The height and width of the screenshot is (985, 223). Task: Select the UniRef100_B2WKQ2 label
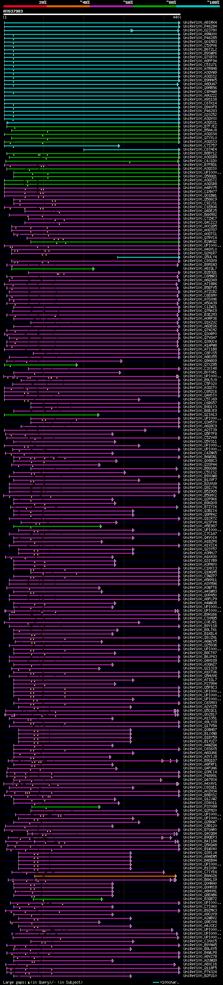200,242
